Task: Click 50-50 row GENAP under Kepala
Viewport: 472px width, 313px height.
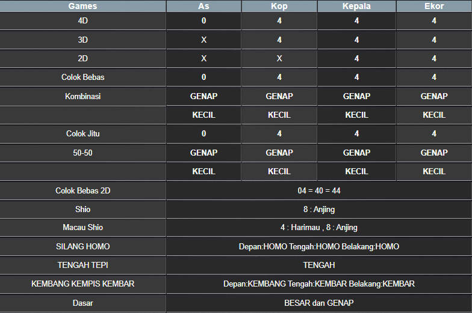Action: [x=356, y=153]
